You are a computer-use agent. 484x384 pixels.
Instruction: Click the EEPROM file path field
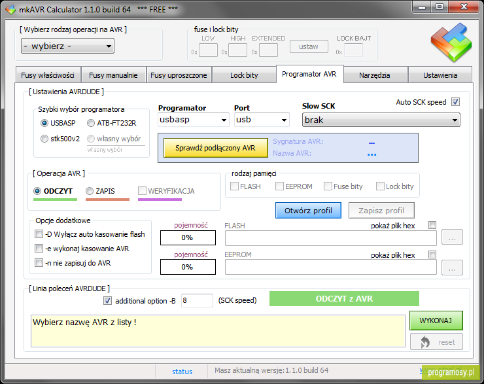tap(330, 267)
